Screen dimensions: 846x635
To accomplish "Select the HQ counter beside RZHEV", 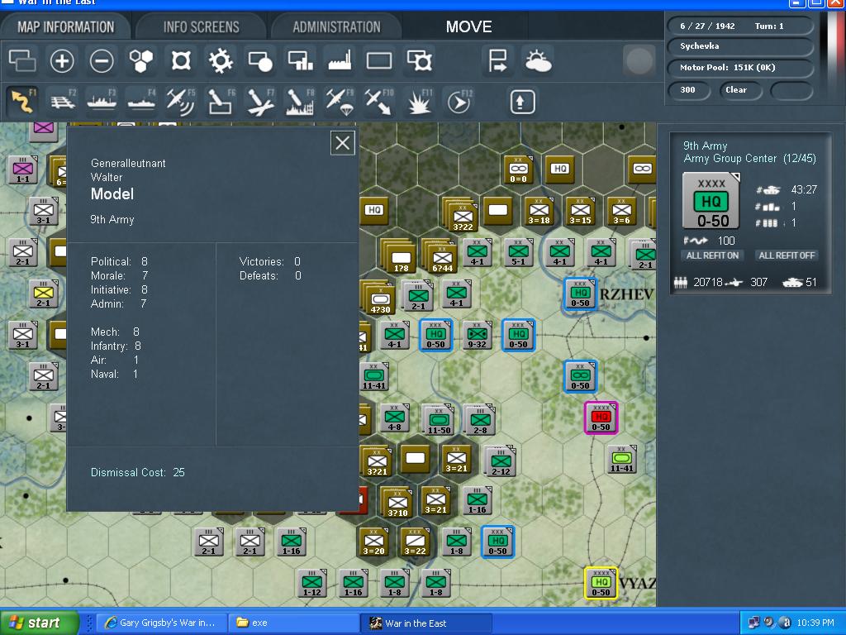I will 580,294.
